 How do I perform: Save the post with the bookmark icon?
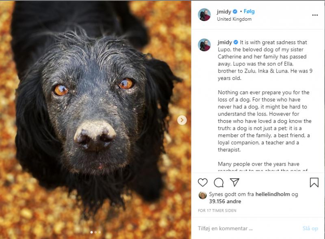[x=314, y=183]
